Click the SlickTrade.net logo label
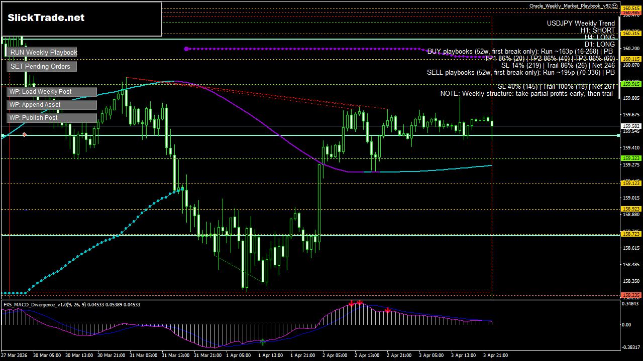643x361 pixels. [x=46, y=18]
